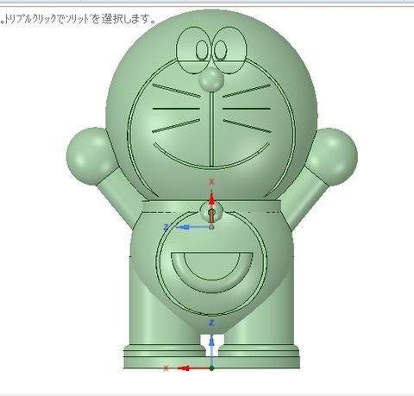Select the left eye pupil oval

(202, 50)
